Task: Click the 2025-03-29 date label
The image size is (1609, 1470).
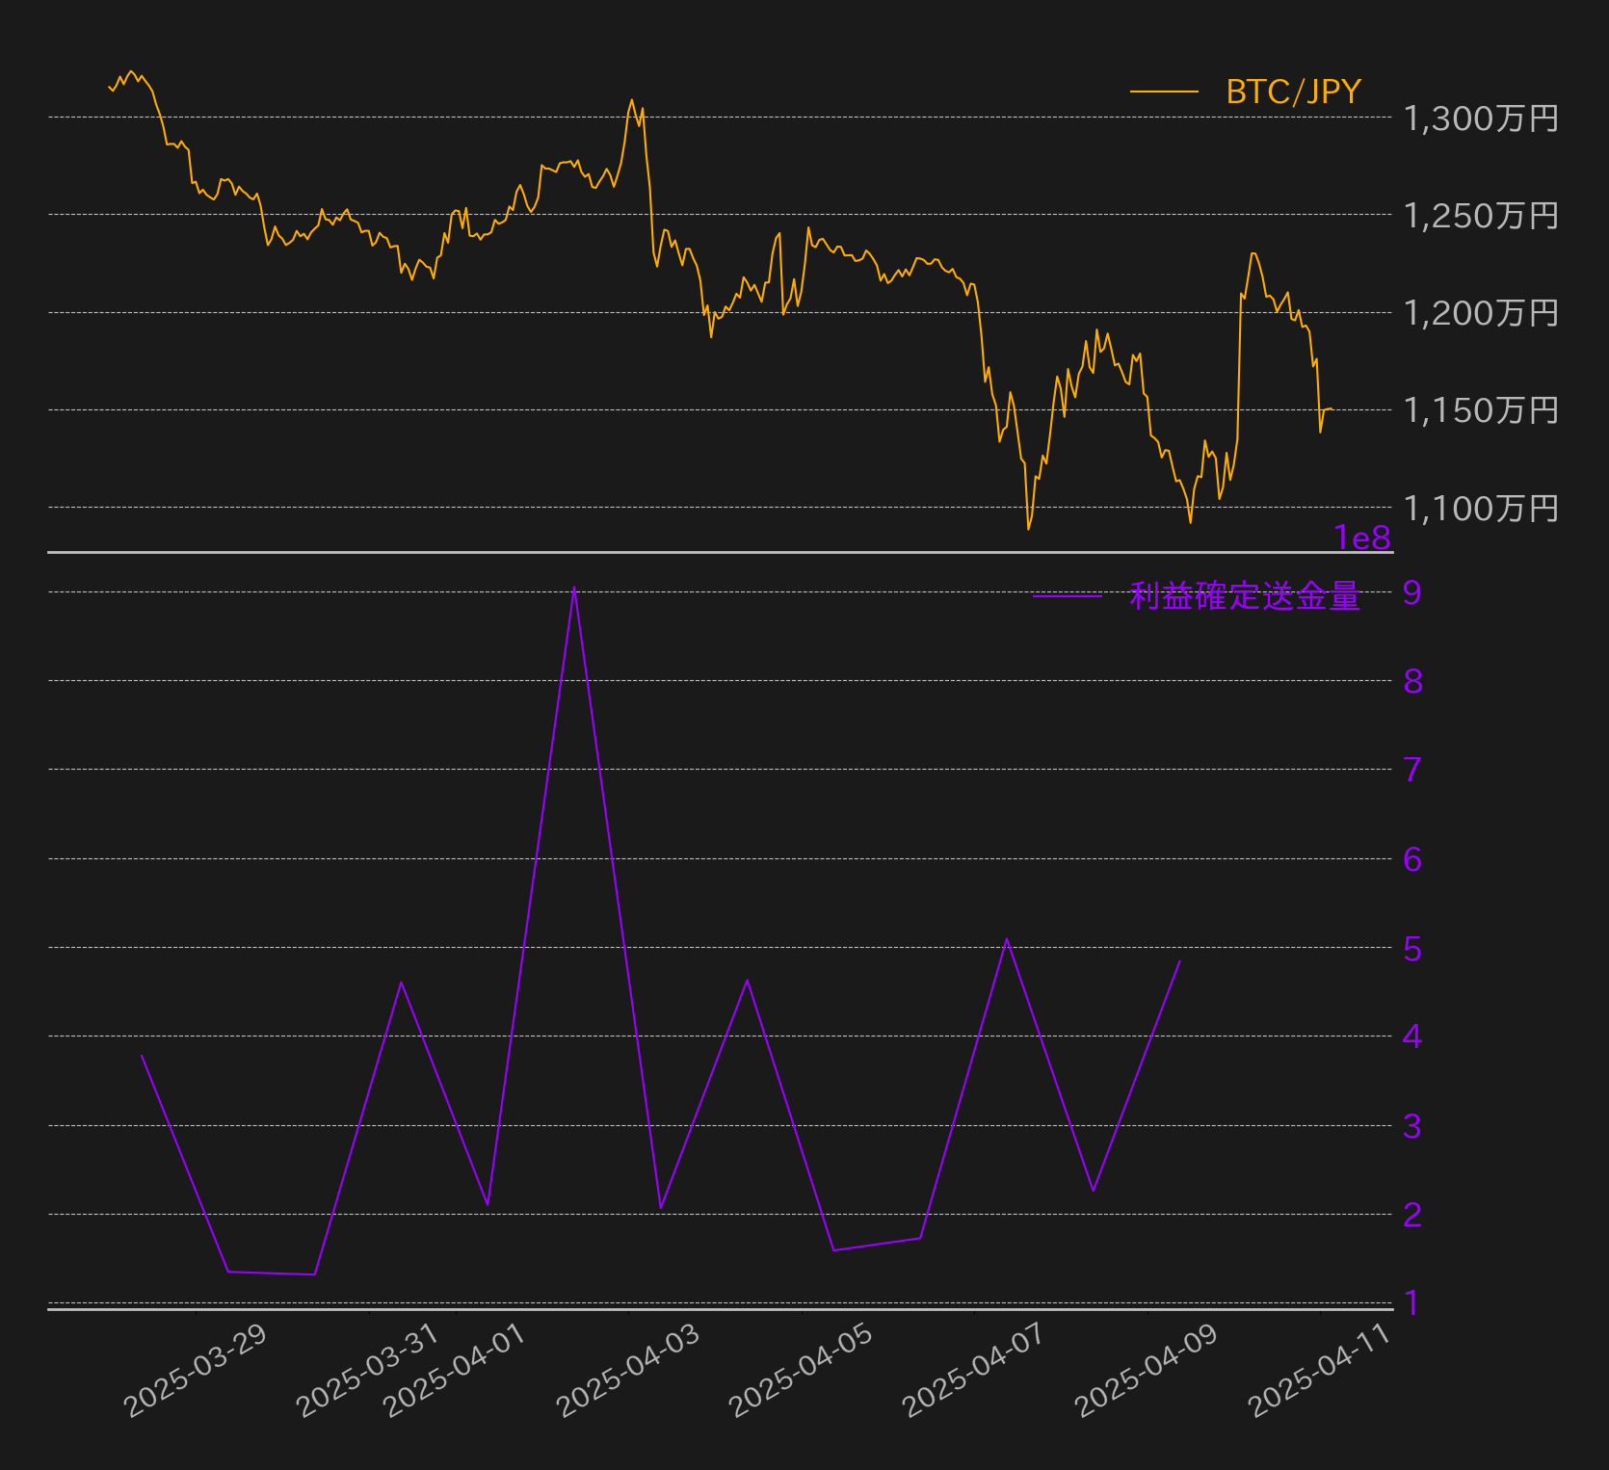Action: [x=196, y=1370]
